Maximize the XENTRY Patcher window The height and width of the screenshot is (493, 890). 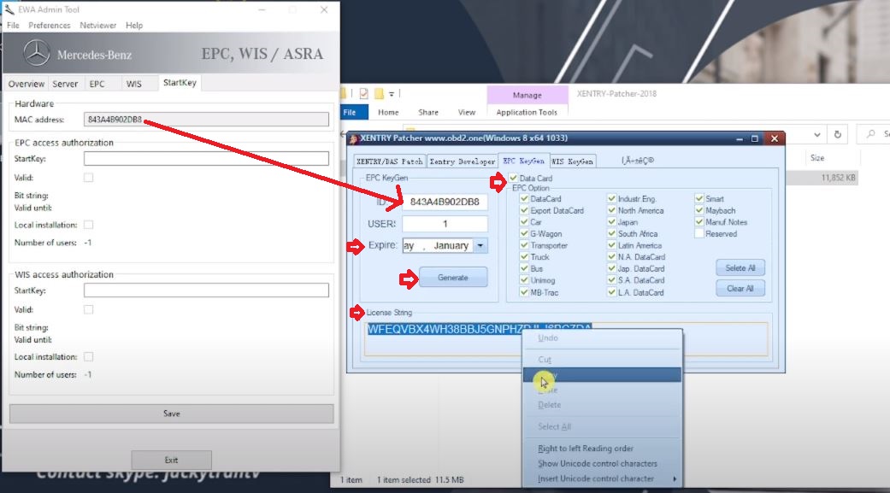tap(754, 138)
